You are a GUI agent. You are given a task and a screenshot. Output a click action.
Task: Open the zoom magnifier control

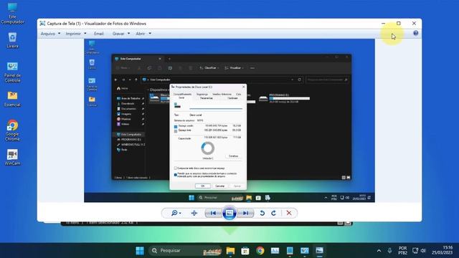[176, 213]
